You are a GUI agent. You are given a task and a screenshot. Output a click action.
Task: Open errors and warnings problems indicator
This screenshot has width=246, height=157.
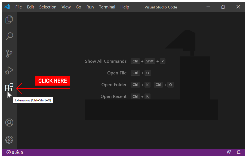point(15,152)
